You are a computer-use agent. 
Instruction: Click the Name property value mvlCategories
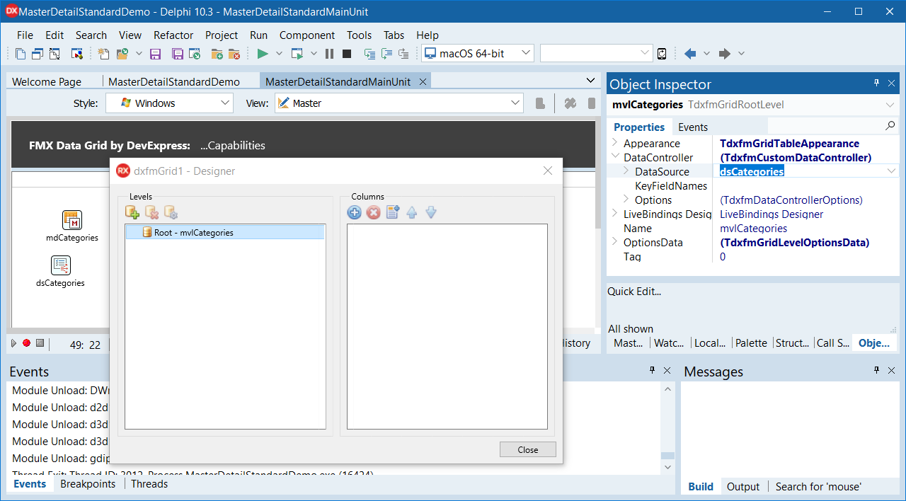(753, 228)
